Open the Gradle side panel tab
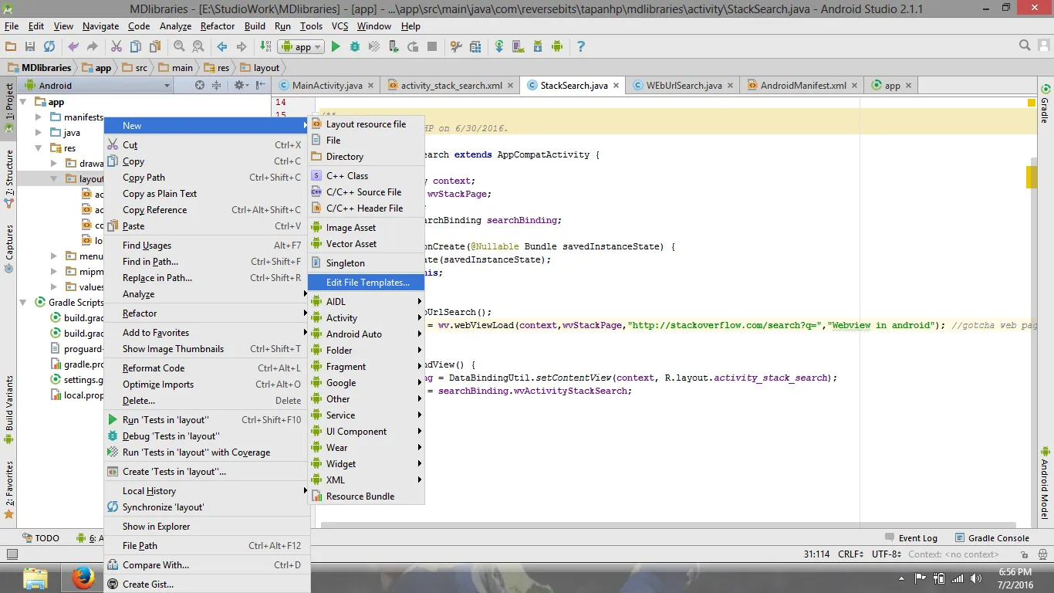Image resolution: width=1054 pixels, height=593 pixels. 1045,104
